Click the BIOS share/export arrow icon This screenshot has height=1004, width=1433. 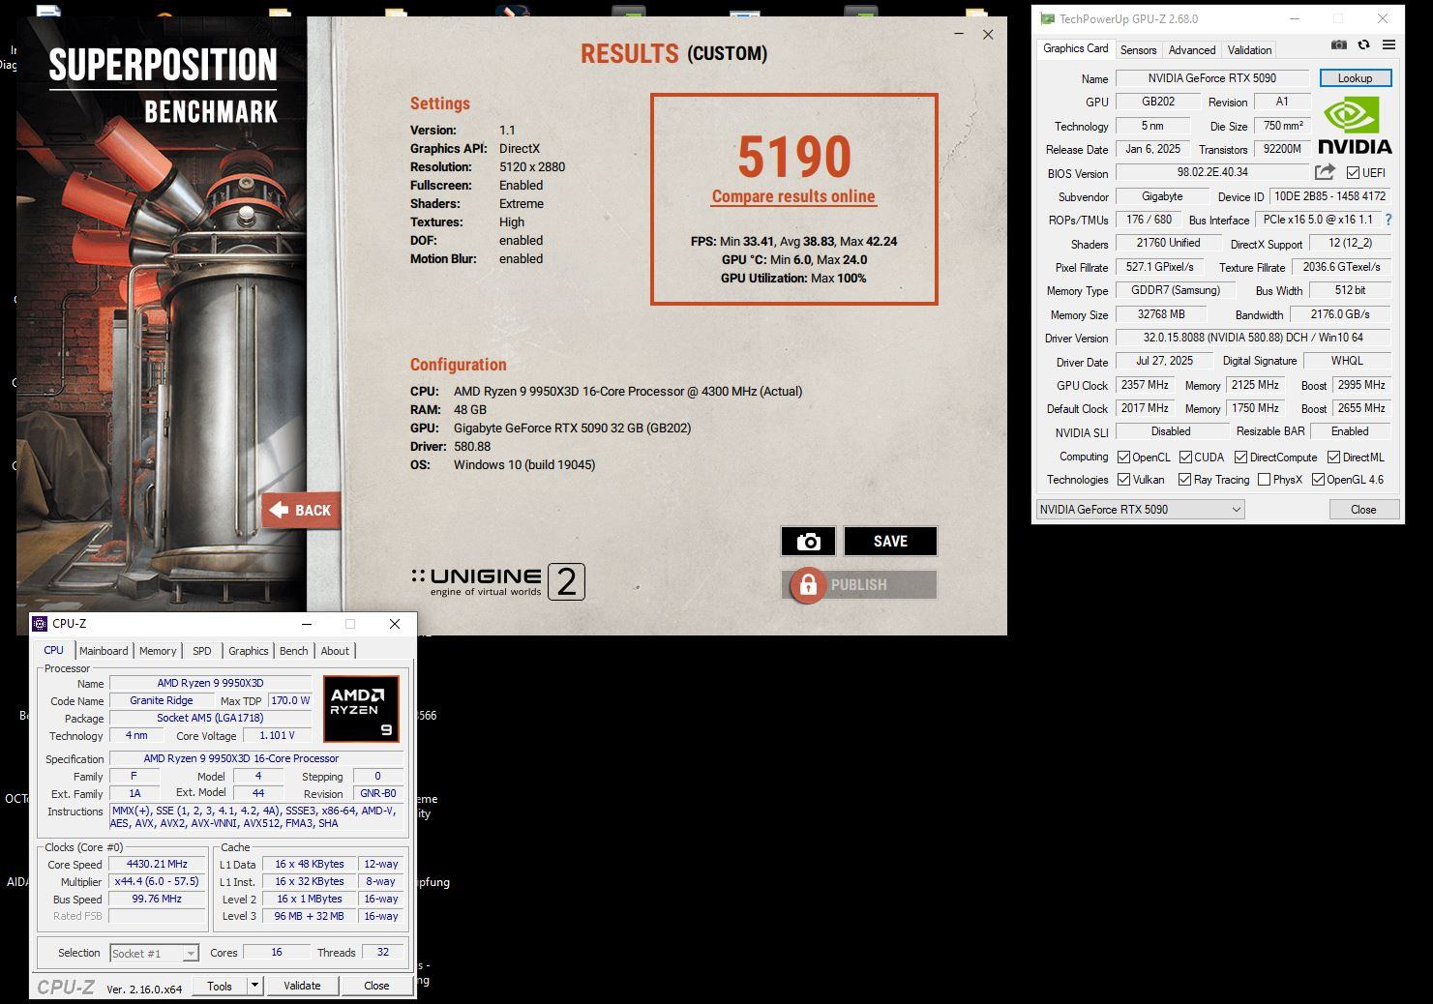tap(1325, 172)
